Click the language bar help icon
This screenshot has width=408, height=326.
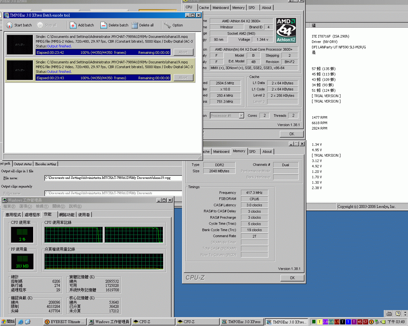[x=397, y=314]
